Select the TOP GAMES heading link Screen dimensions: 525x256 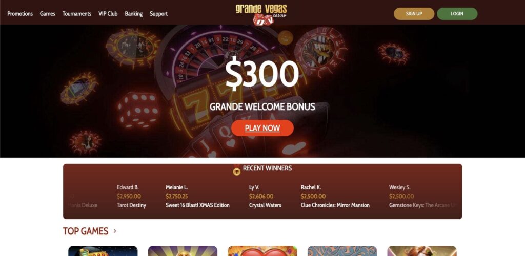click(x=86, y=231)
